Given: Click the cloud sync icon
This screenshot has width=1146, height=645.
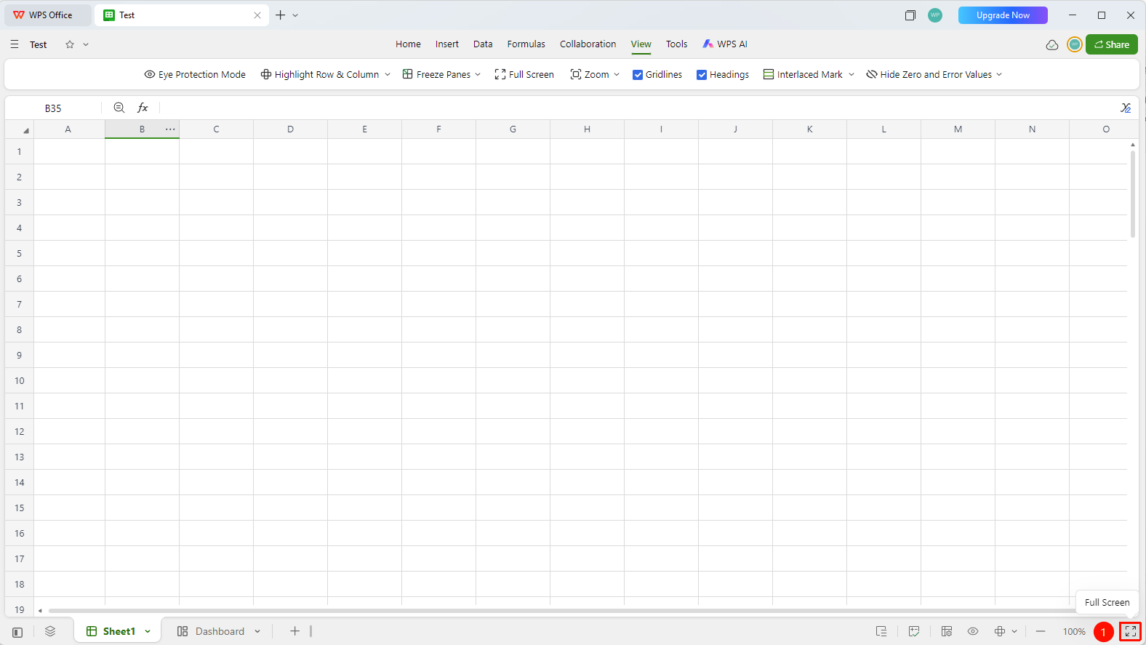Looking at the screenshot, I should click(x=1051, y=44).
